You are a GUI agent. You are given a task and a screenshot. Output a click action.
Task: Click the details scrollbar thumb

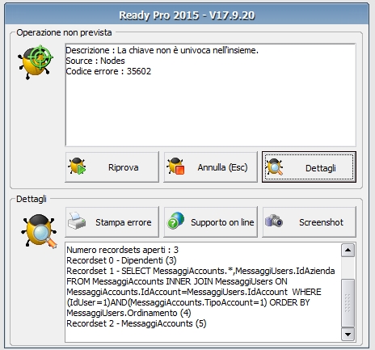coord(348,303)
